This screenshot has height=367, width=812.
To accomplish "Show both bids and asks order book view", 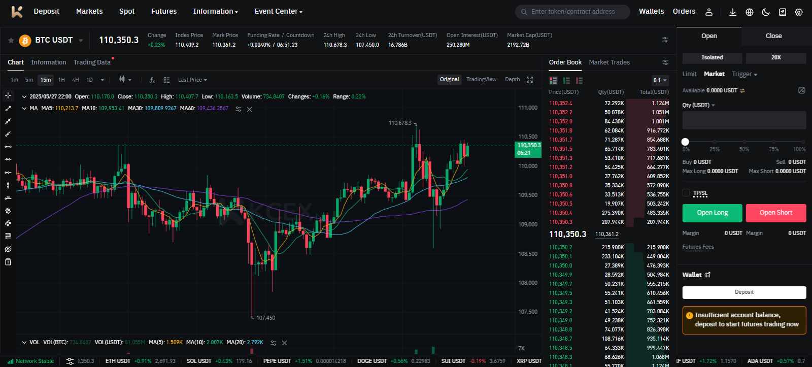I will coord(553,80).
